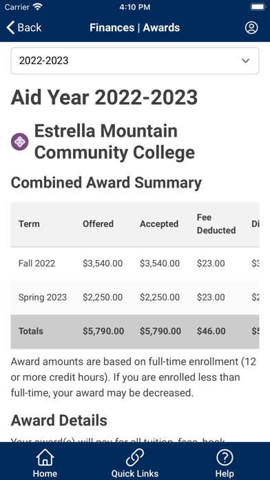Tap the Home house icon
The width and height of the screenshot is (270, 480).
(x=45, y=457)
